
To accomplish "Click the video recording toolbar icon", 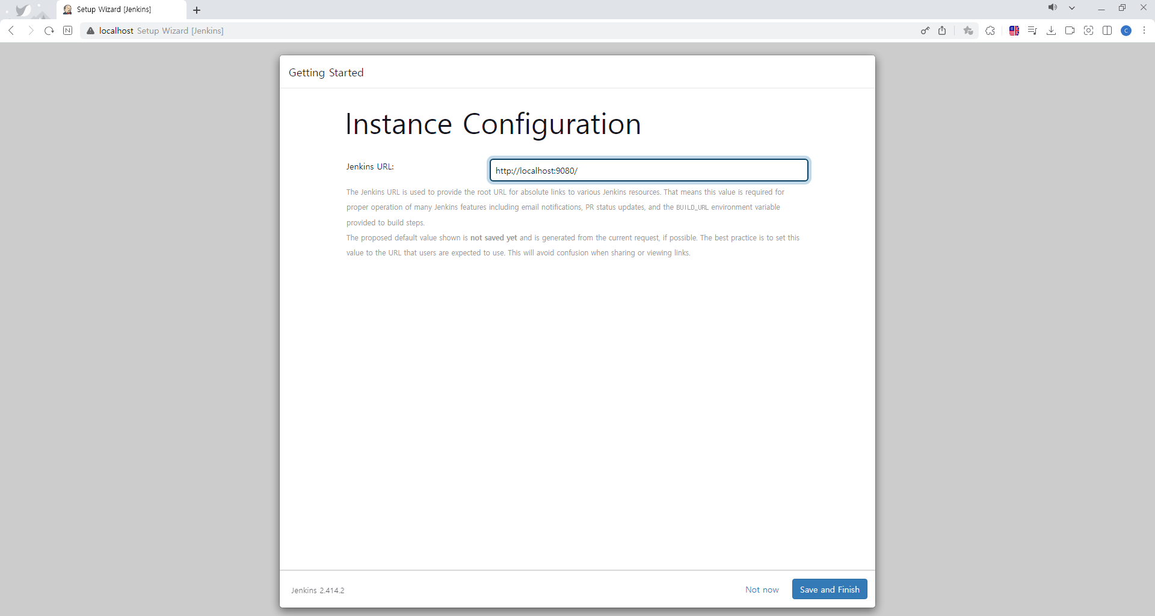I will tap(1070, 31).
